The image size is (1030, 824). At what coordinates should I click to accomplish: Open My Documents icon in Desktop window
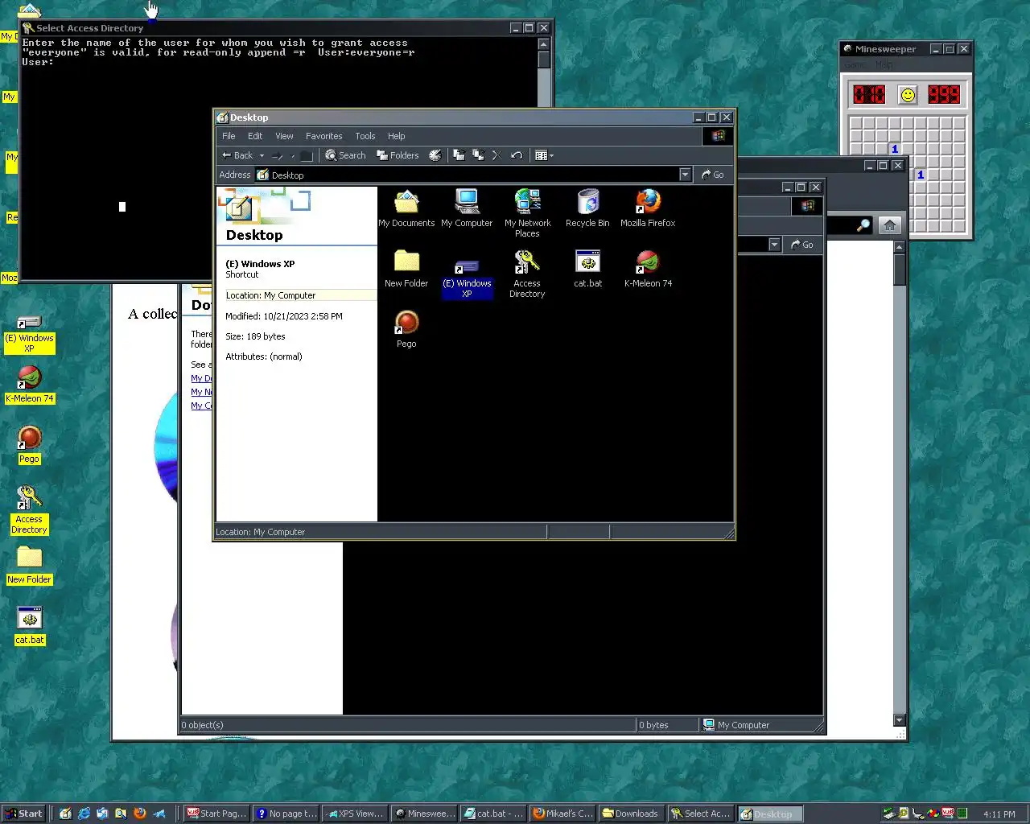tap(406, 208)
